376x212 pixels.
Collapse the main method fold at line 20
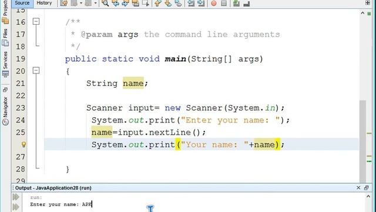click(x=36, y=71)
